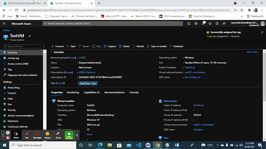The width and height of the screenshot is (266, 149).
Task: Bookmark this page with star icon
Action: point(242,10)
